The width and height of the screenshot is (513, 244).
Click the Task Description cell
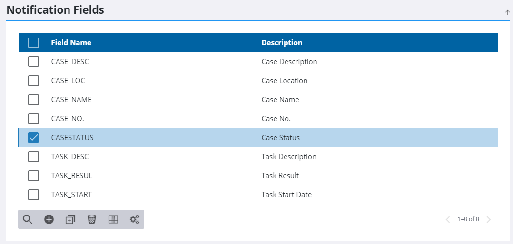click(x=289, y=157)
